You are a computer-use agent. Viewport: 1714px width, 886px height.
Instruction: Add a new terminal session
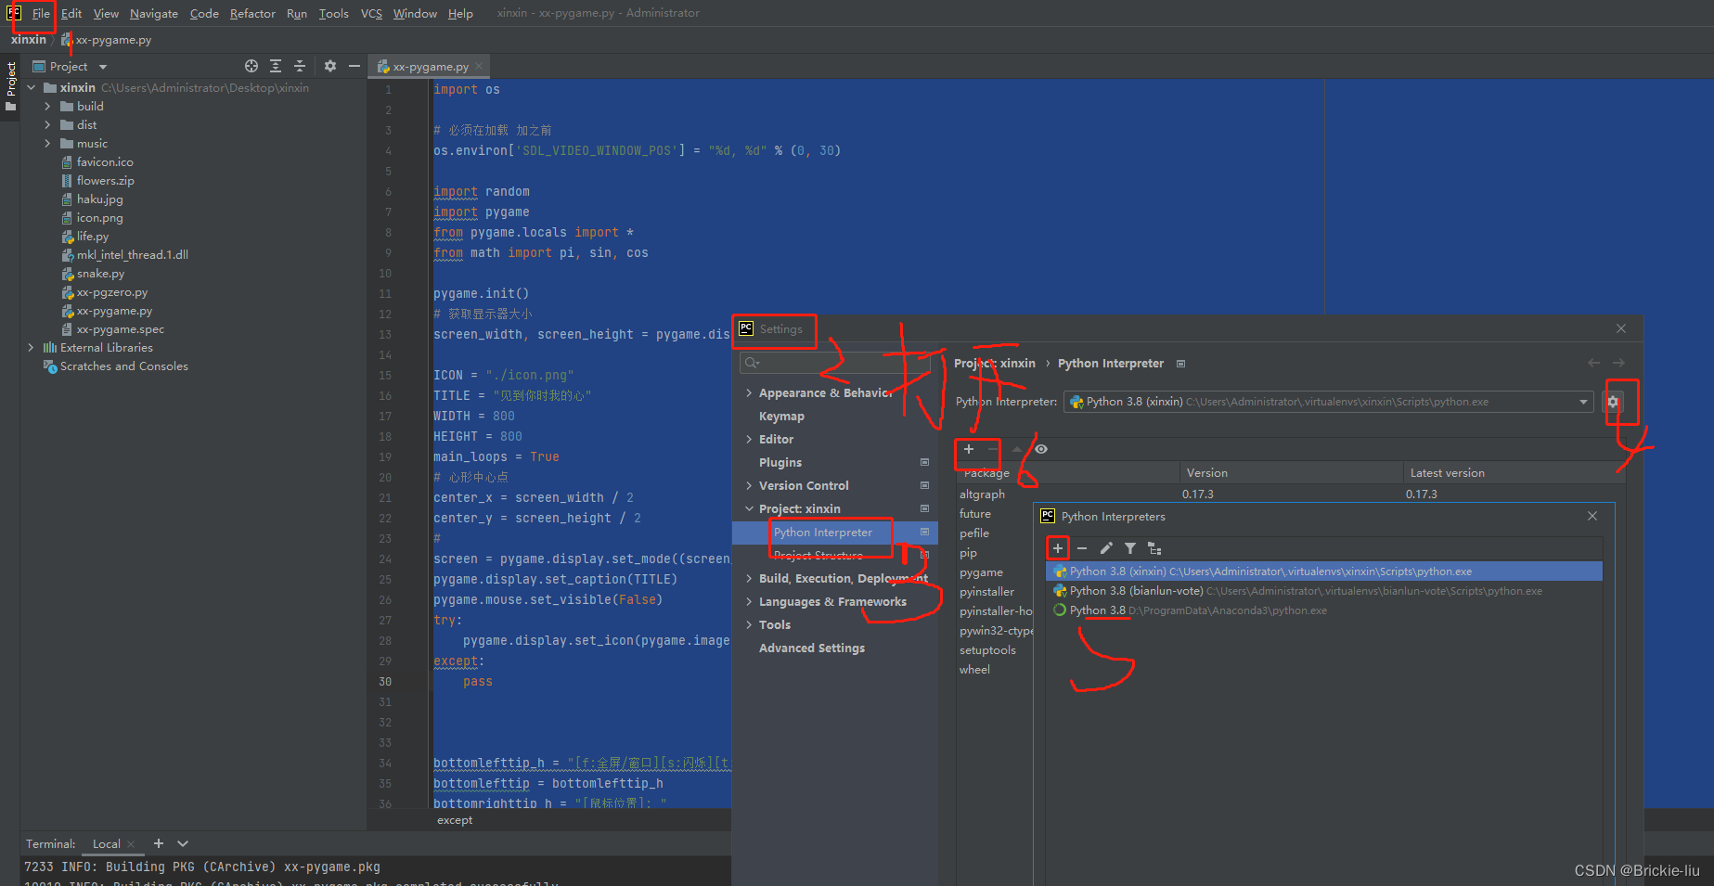tap(159, 843)
